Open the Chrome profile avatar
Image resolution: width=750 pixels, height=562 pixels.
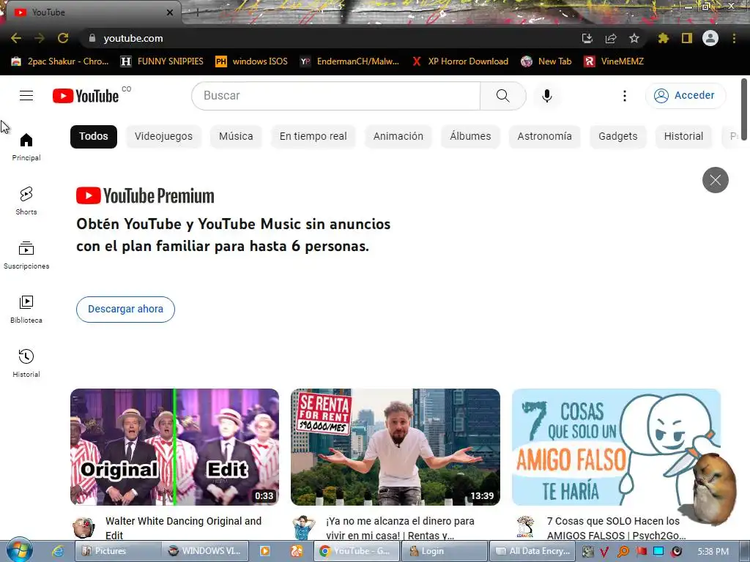pos(710,38)
